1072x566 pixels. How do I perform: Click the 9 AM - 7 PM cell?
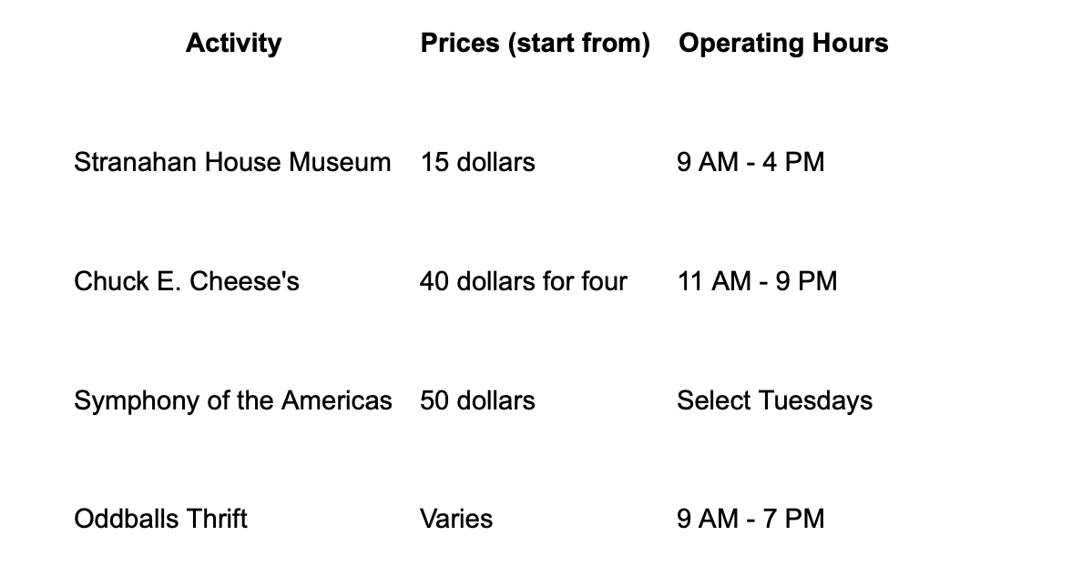coord(750,519)
